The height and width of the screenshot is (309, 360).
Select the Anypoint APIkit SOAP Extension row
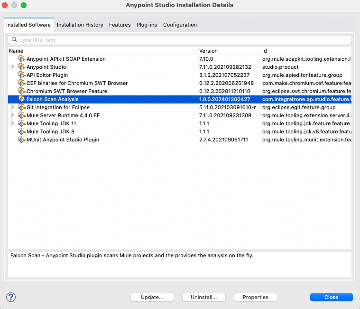(180, 59)
